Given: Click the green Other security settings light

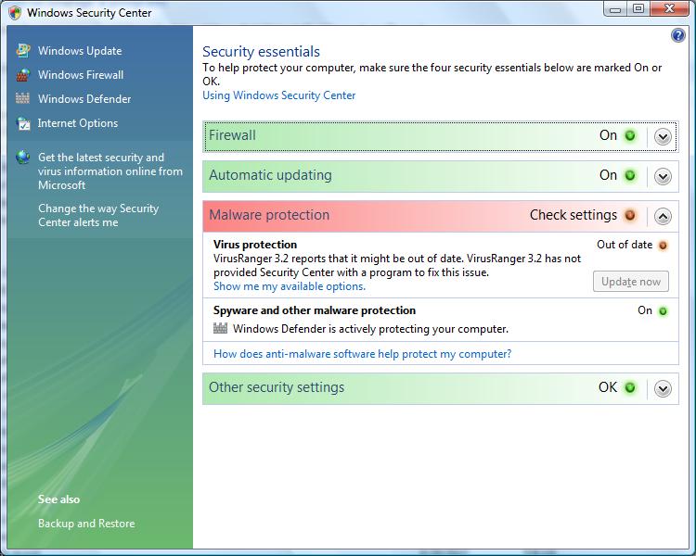Looking at the screenshot, I should click(630, 388).
